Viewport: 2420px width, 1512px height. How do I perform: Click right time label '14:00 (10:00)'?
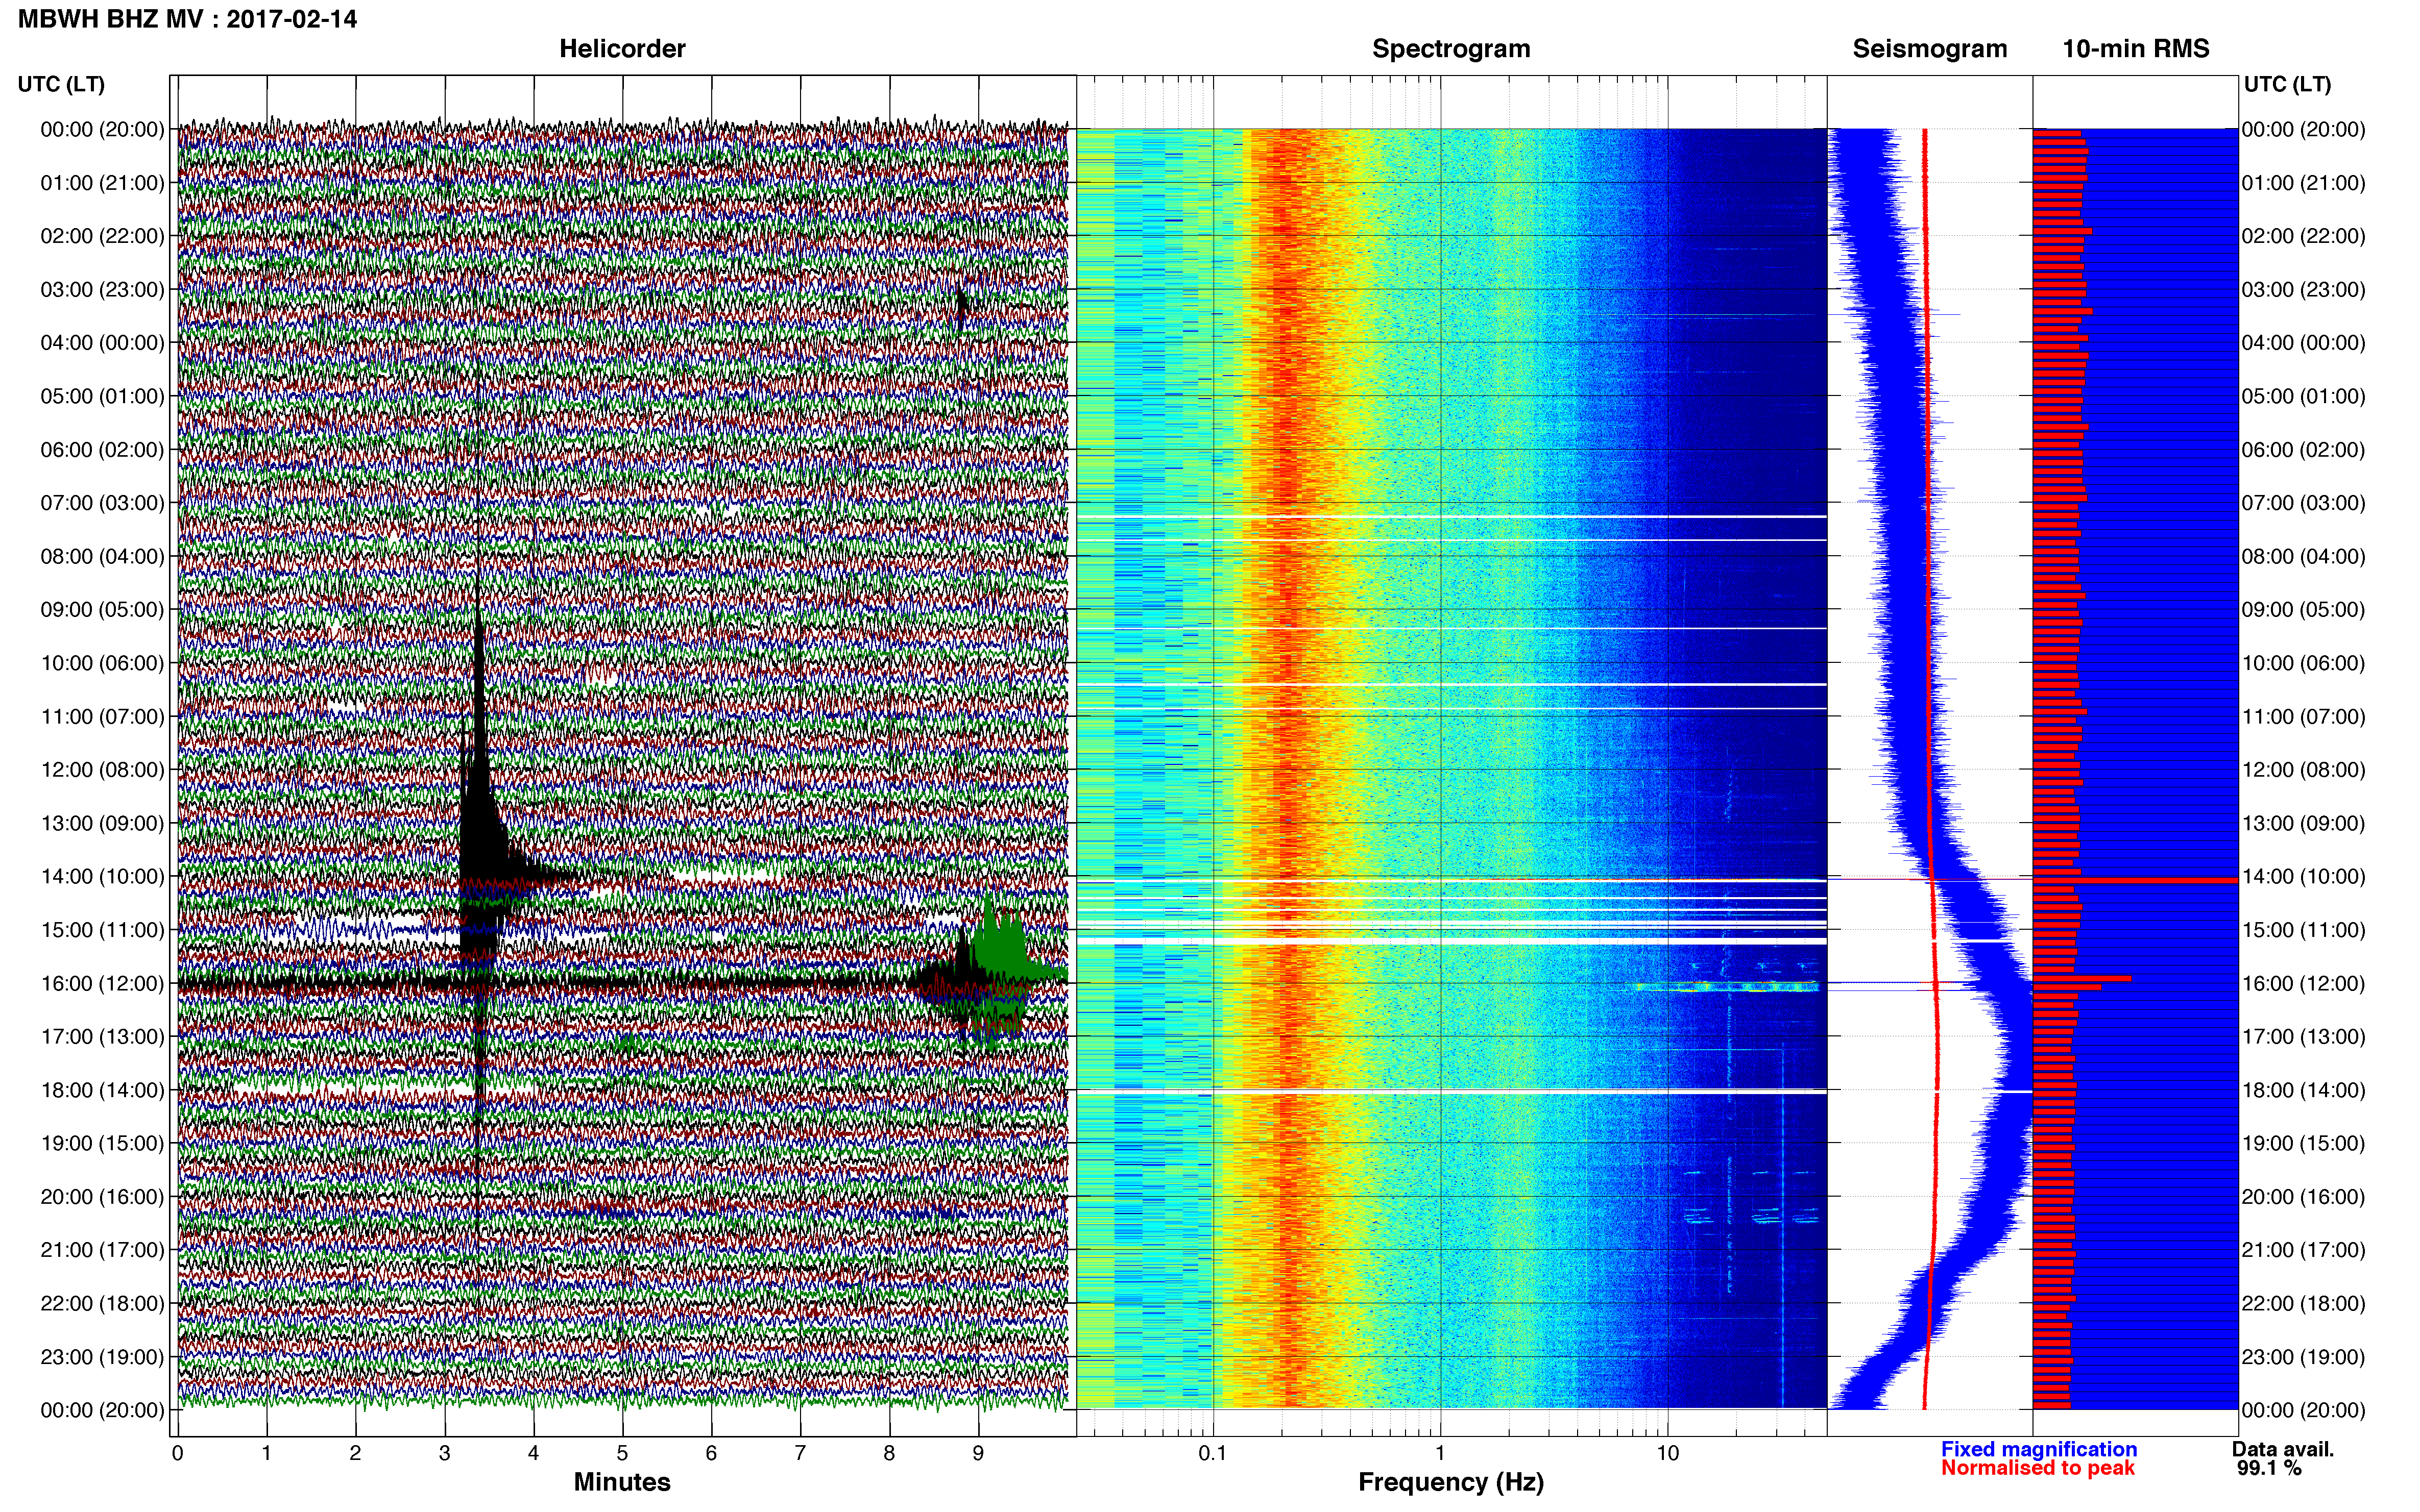[2303, 877]
